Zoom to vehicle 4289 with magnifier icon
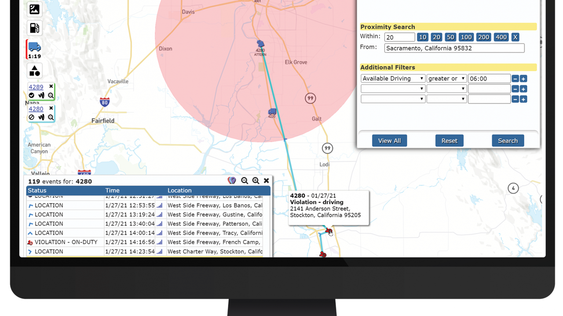Viewport: 563px width, 316px height. [x=51, y=95]
